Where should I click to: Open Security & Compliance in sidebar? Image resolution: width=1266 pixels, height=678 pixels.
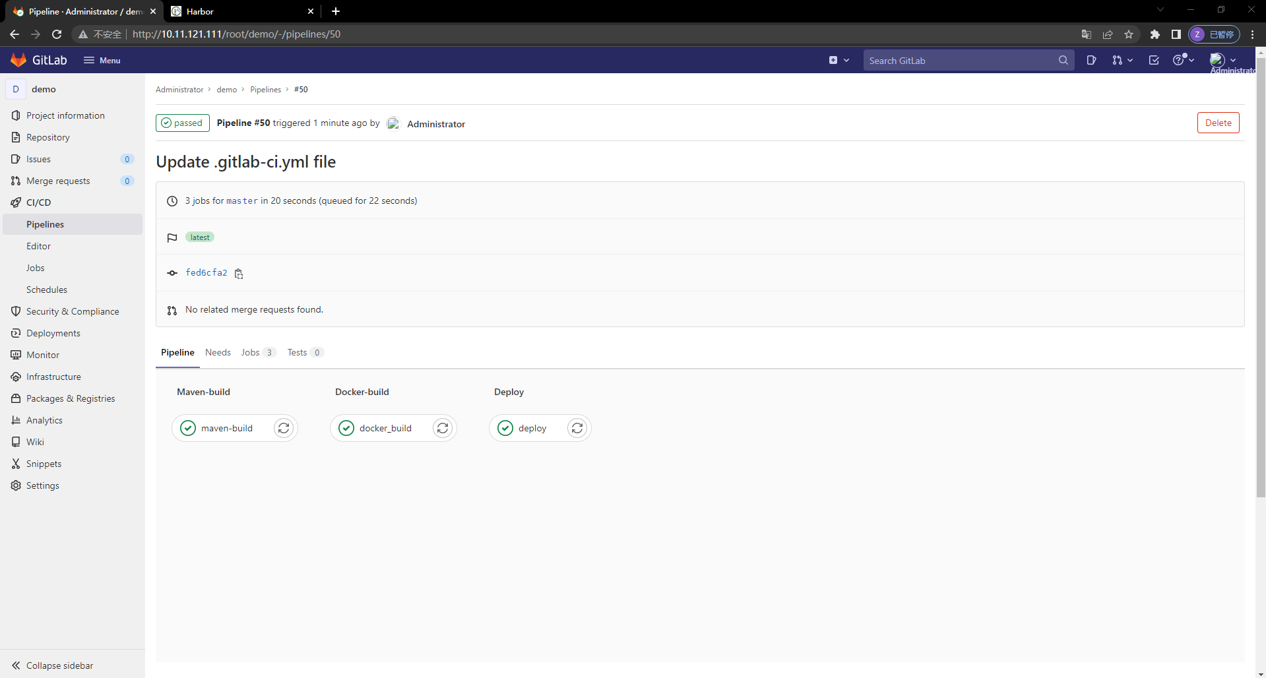pyautogui.click(x=73, y=311)
